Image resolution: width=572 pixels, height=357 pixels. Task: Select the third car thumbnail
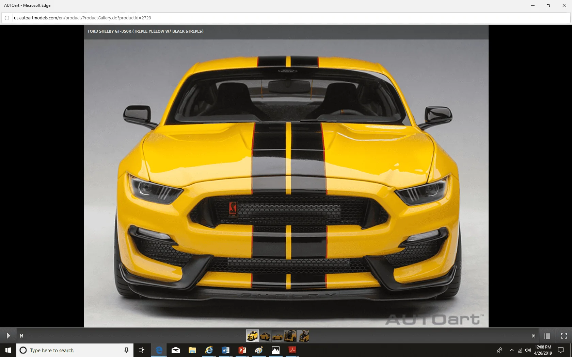pos(277,336)
